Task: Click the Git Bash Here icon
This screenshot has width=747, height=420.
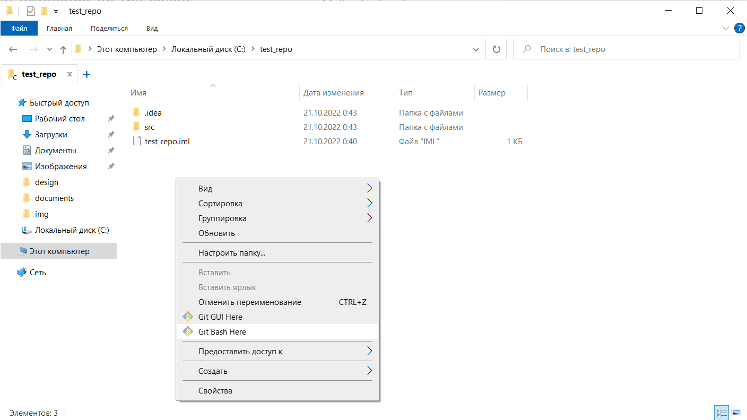Action: tap(187, 331)
